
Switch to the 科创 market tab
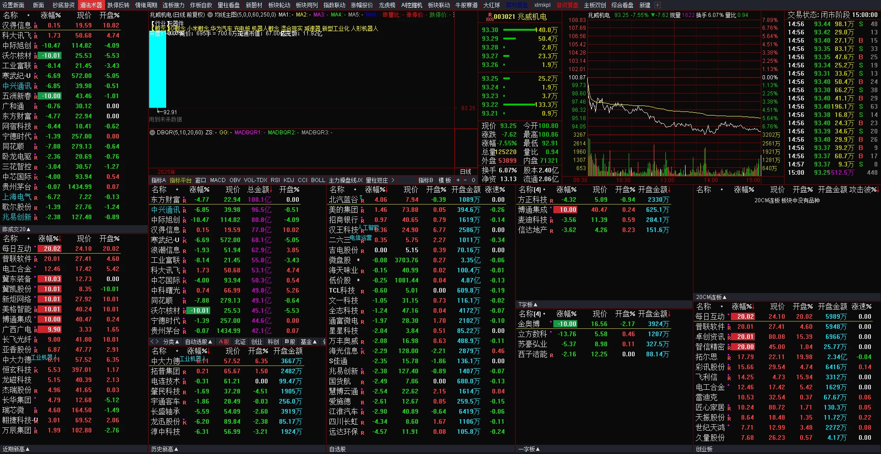click(x=273, y=342)
